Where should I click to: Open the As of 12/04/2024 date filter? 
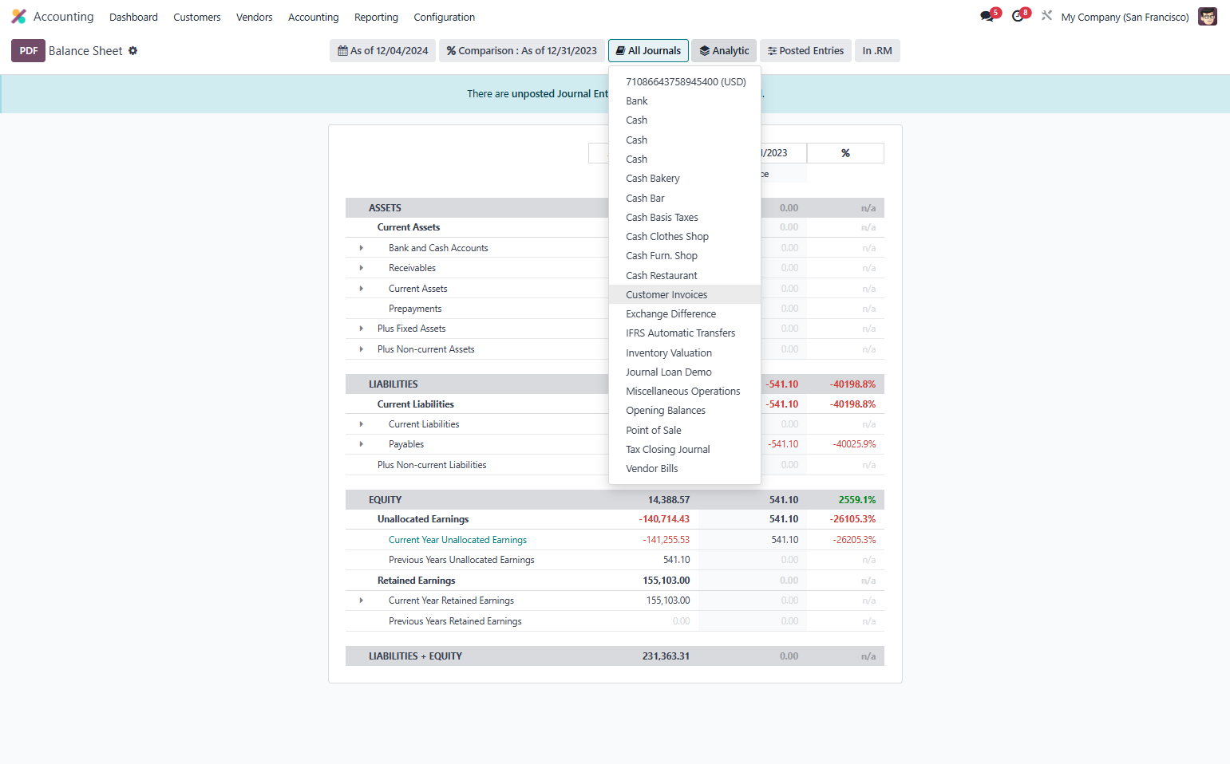(382, 50)
